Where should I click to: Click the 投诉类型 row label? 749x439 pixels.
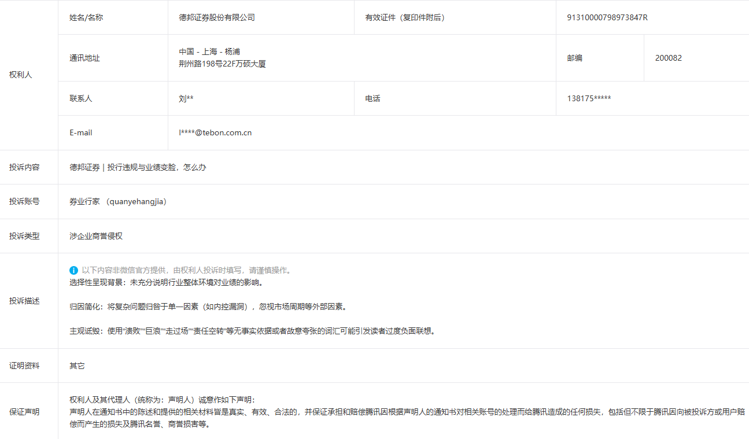[x=24, y=236]
